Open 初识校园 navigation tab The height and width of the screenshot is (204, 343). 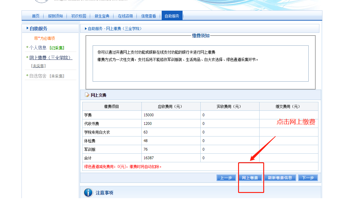click(x=79, y=16)
